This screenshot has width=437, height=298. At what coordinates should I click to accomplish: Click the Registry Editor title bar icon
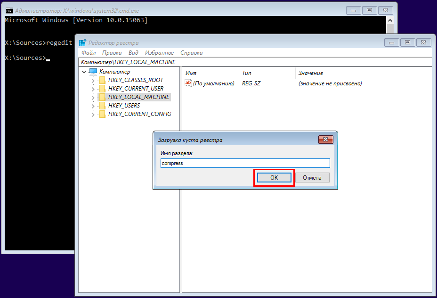(82, 43)
